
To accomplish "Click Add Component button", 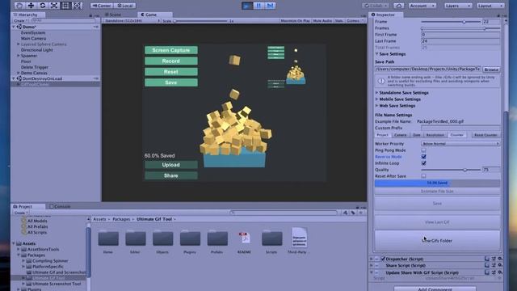I will (x=435, y=289).
